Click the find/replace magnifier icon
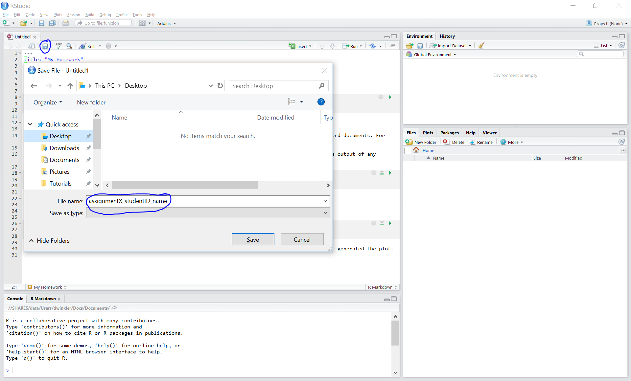 click(x=69, y=46)
